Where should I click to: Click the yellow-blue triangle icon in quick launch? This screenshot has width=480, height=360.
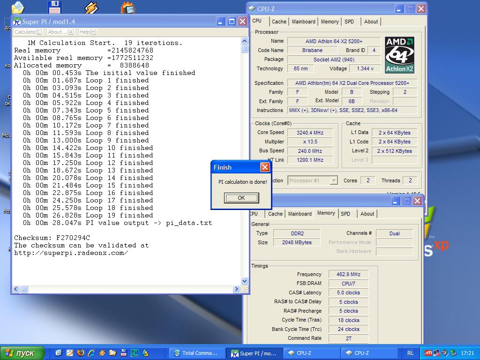click(145, 352)
